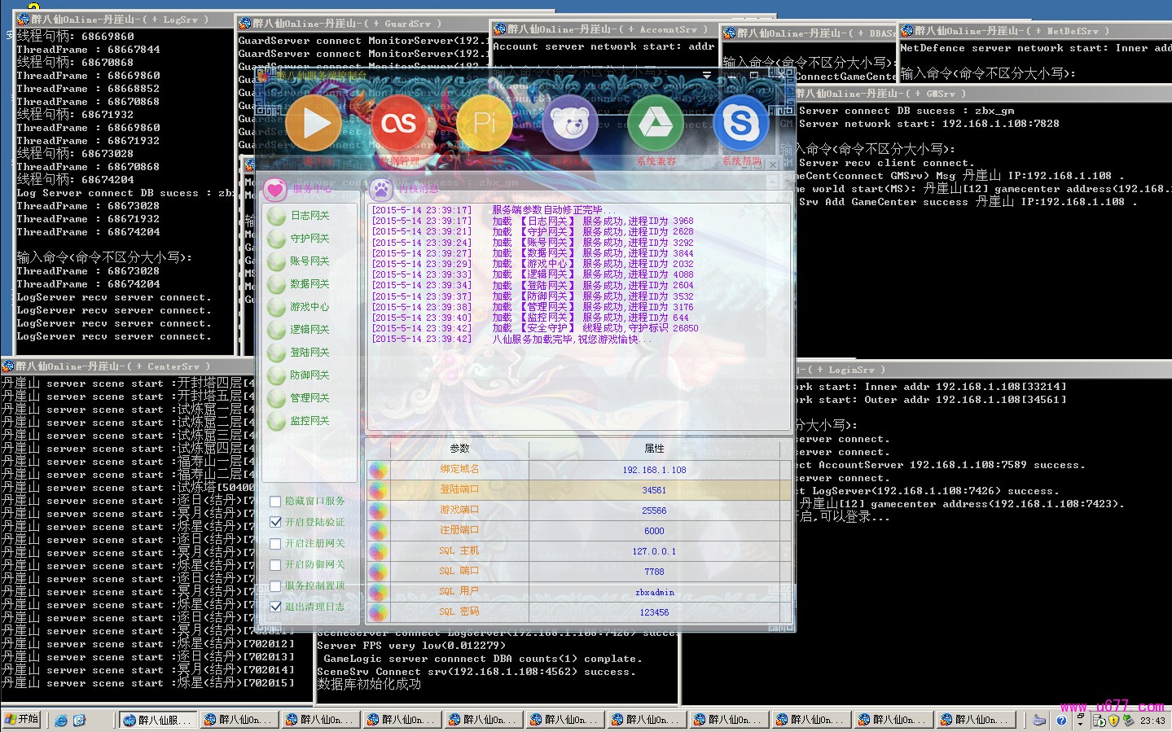Click the green 系统兼容 icon

pyautogui.click(x=656, y=123)
